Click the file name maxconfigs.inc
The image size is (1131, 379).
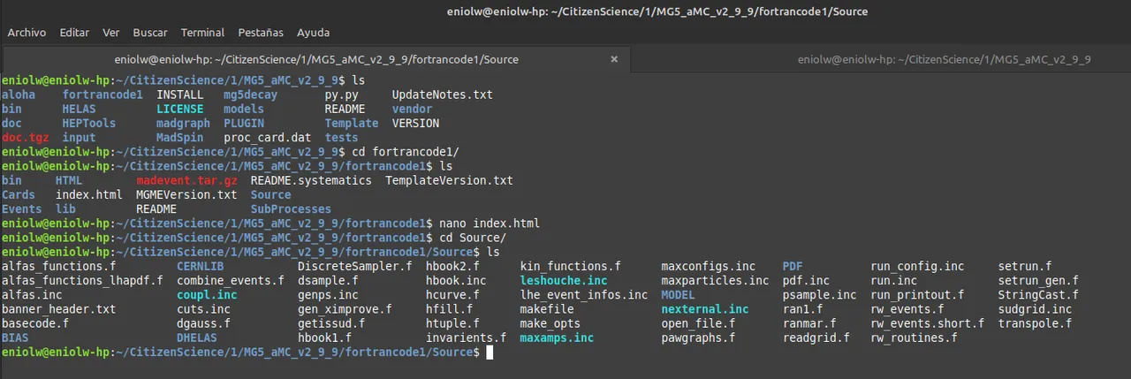pos(709,266)
